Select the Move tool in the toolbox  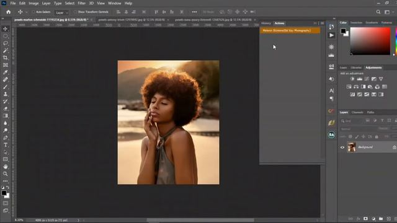tap(5, 28)
